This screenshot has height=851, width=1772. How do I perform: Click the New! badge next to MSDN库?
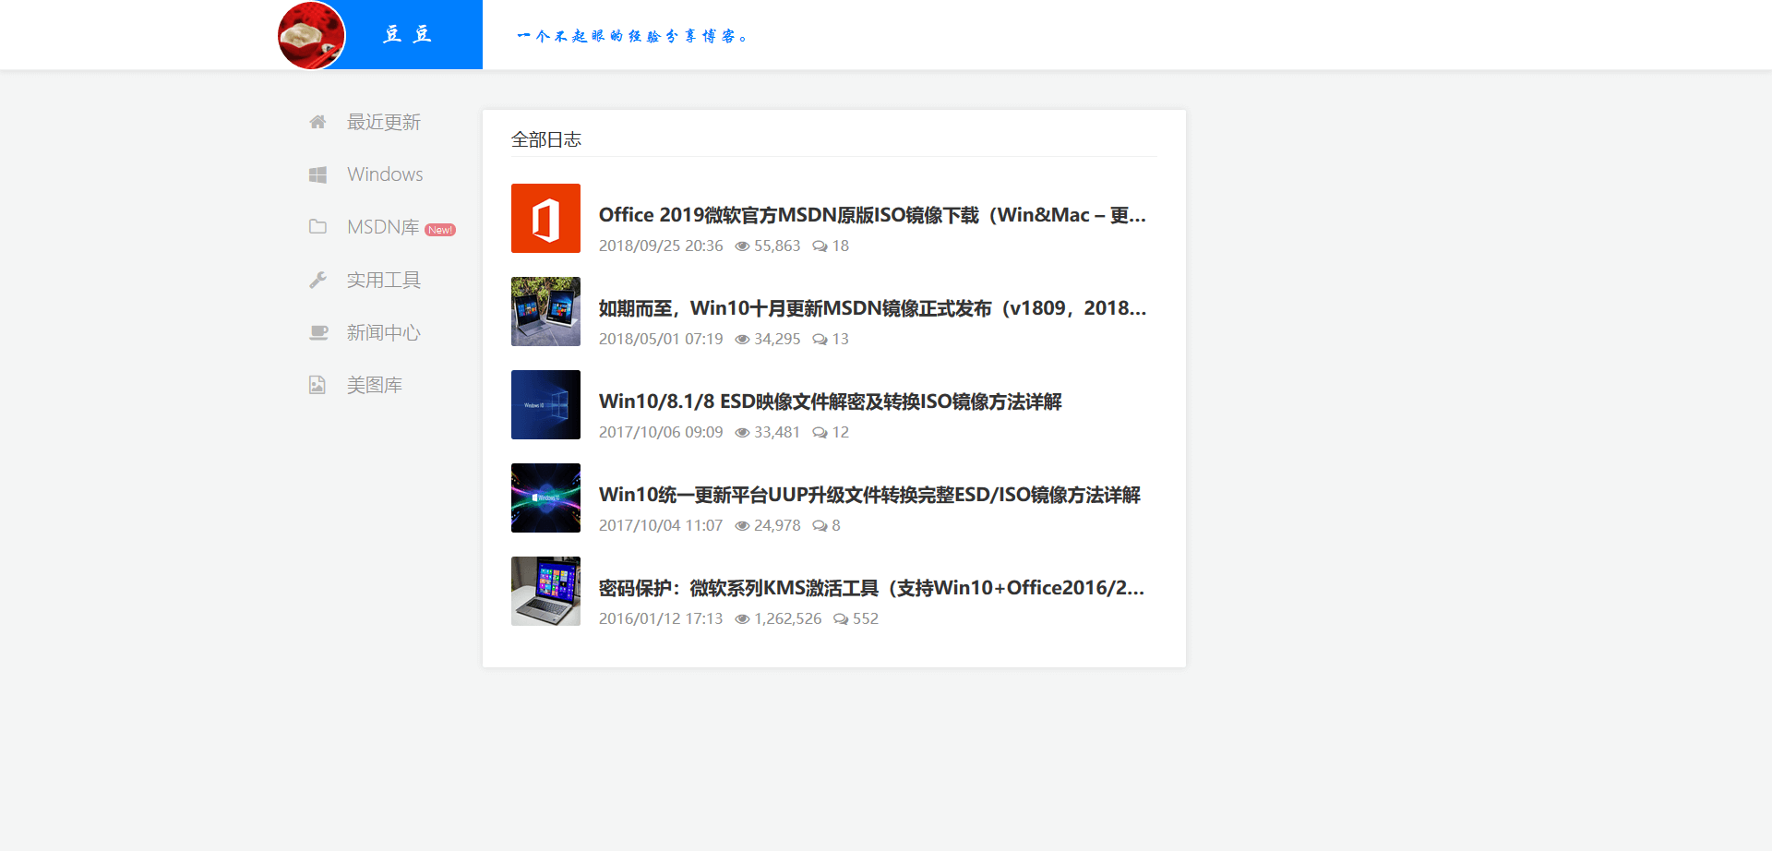(x=440, y=228)
